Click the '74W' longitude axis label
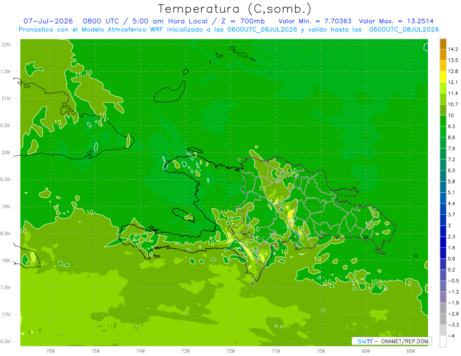Viewport: 461px width, 356px height. point(141,351)
